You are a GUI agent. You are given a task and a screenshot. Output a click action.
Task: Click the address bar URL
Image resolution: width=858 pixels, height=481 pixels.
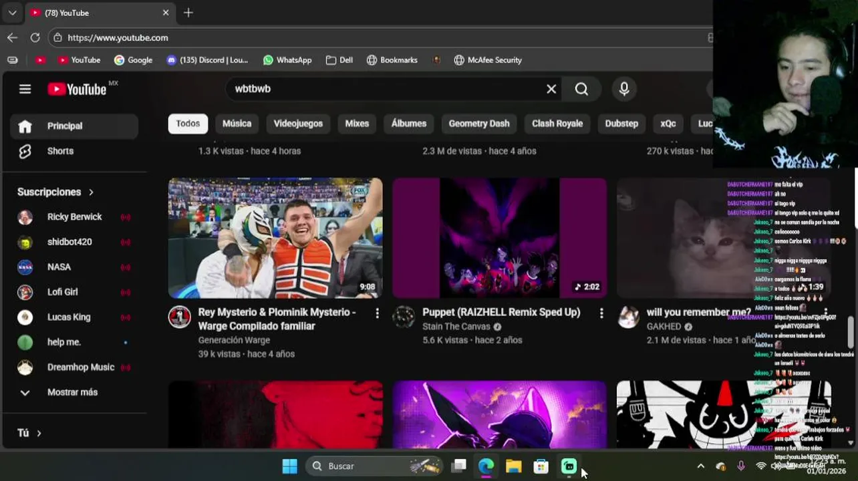point(118,37)
